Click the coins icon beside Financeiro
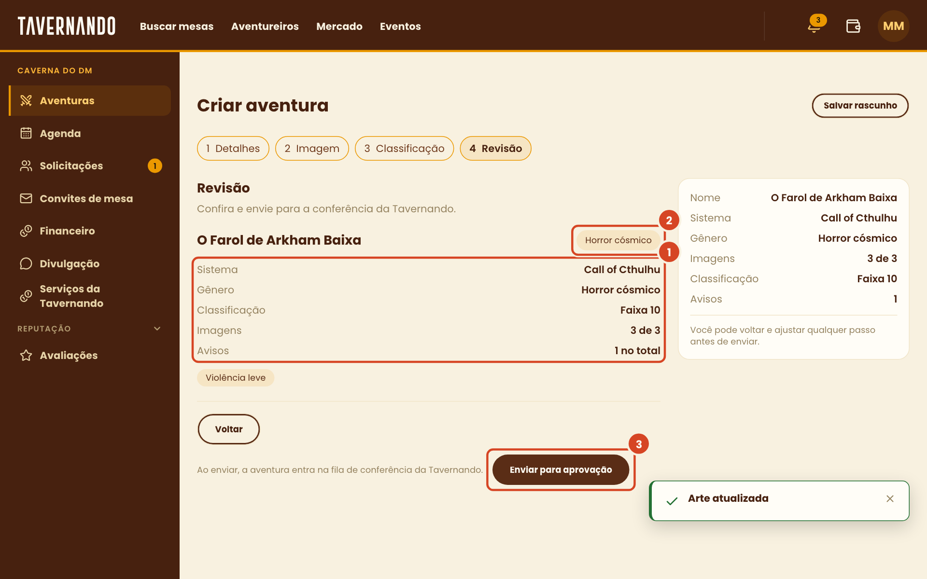The width and height of the screenshot is (927, 579). coord(26,231)
